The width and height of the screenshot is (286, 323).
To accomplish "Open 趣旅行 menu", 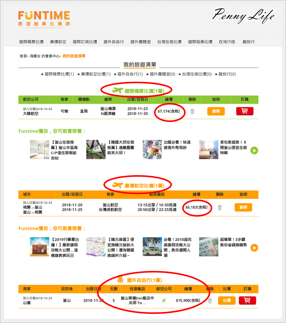I will pyautogui.click(x=248, y=42).
